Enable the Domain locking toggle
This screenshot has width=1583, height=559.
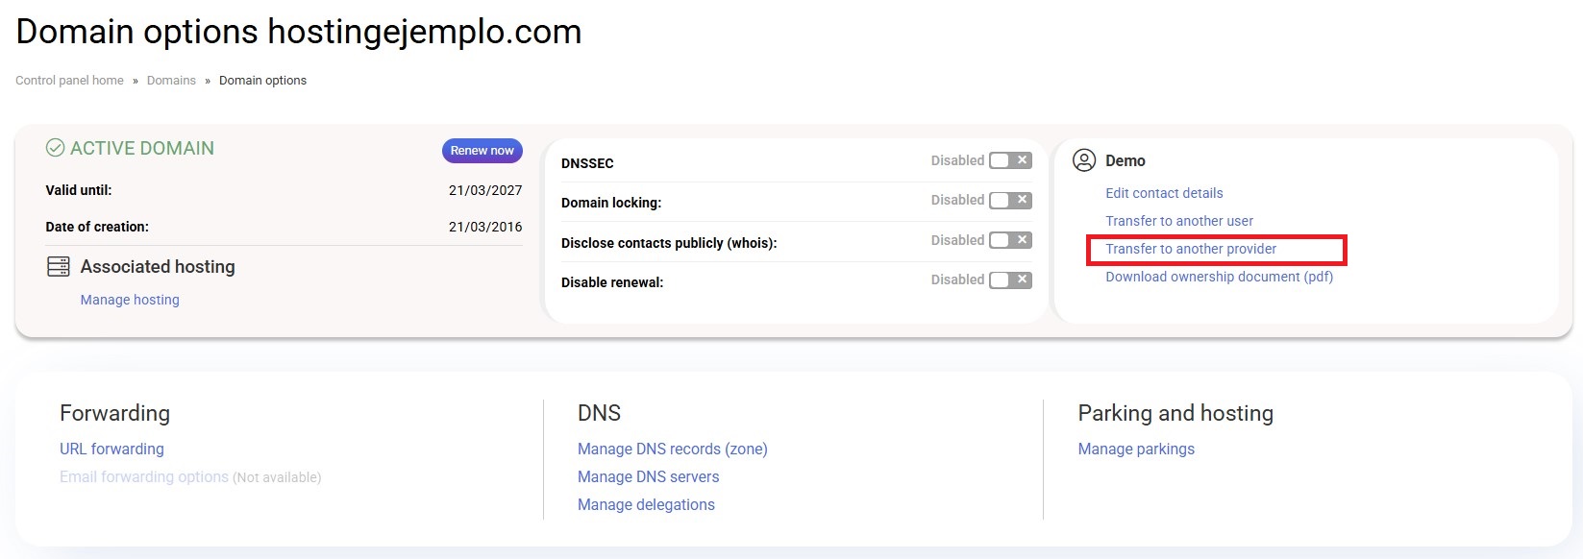pos(1010,200)
